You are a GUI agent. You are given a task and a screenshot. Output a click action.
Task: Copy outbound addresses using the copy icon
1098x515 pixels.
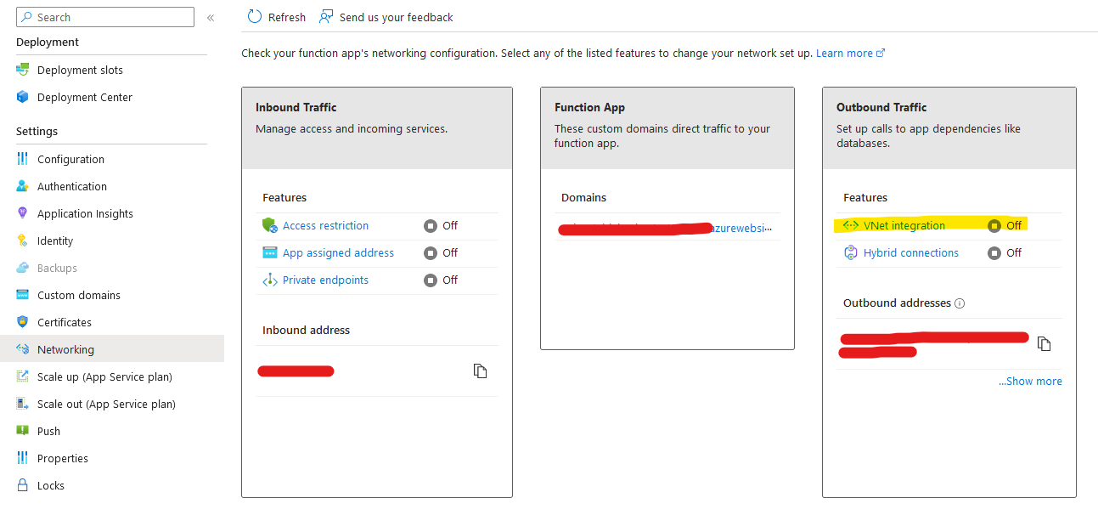point(1045,343)
